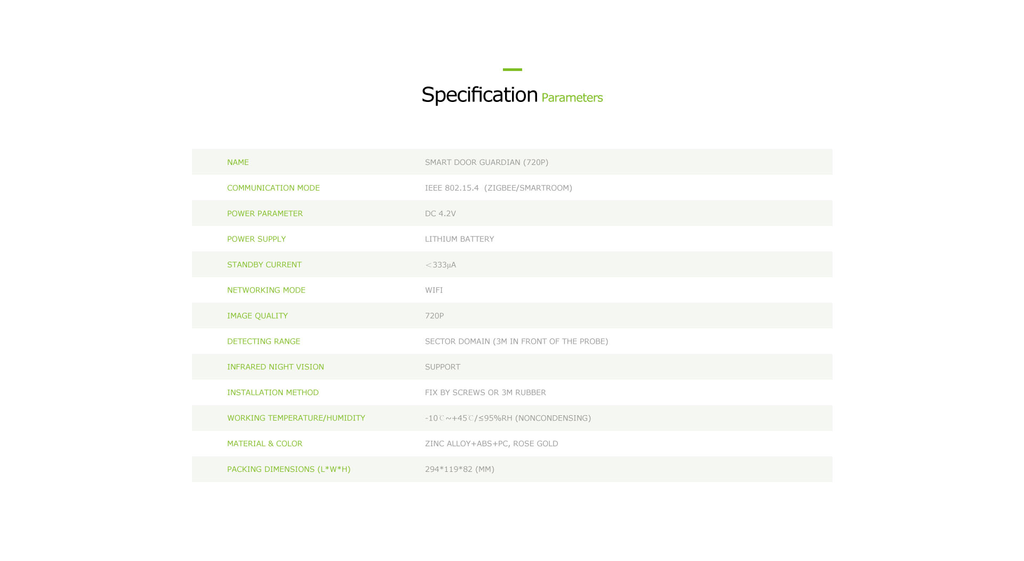This screenshot has width=1024, height=561.
Task: Click the SMART DOOR GUARDIAN (720P) value
Action: (486, 162)
